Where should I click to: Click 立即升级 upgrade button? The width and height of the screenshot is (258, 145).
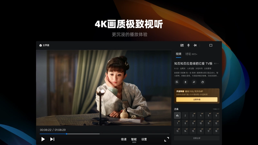(x=197, y=100)
